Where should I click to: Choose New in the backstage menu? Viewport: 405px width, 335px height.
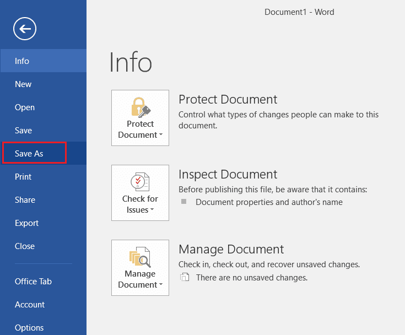coord(44,84)
